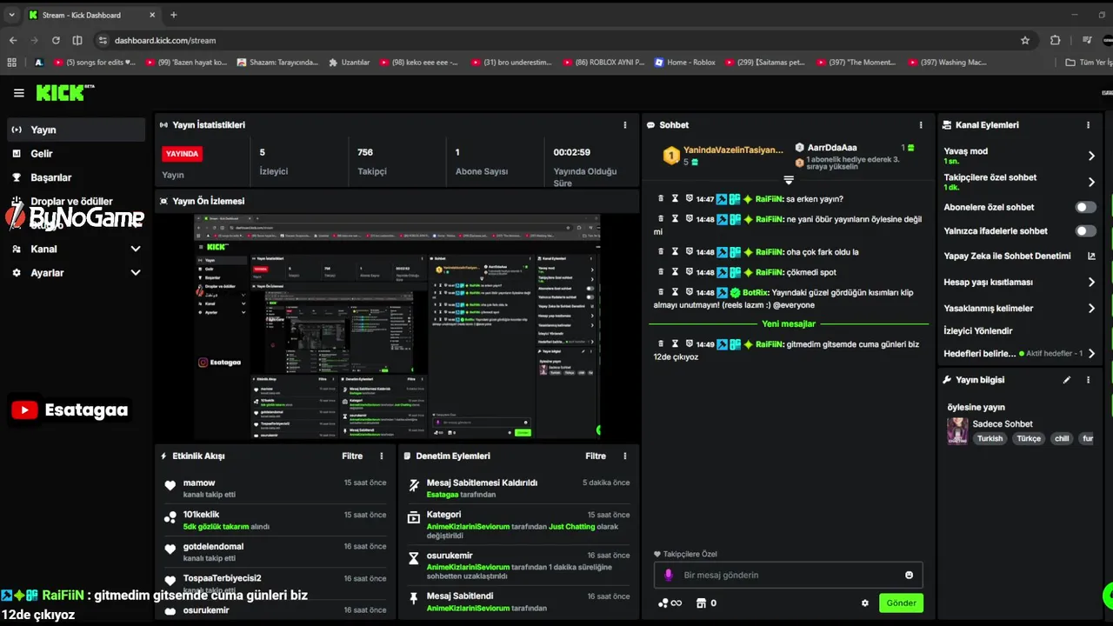This screenshot has width=1113, height=626.
Task: Click İzleyici Yönlendir option
Action: (x=978, y=330)
